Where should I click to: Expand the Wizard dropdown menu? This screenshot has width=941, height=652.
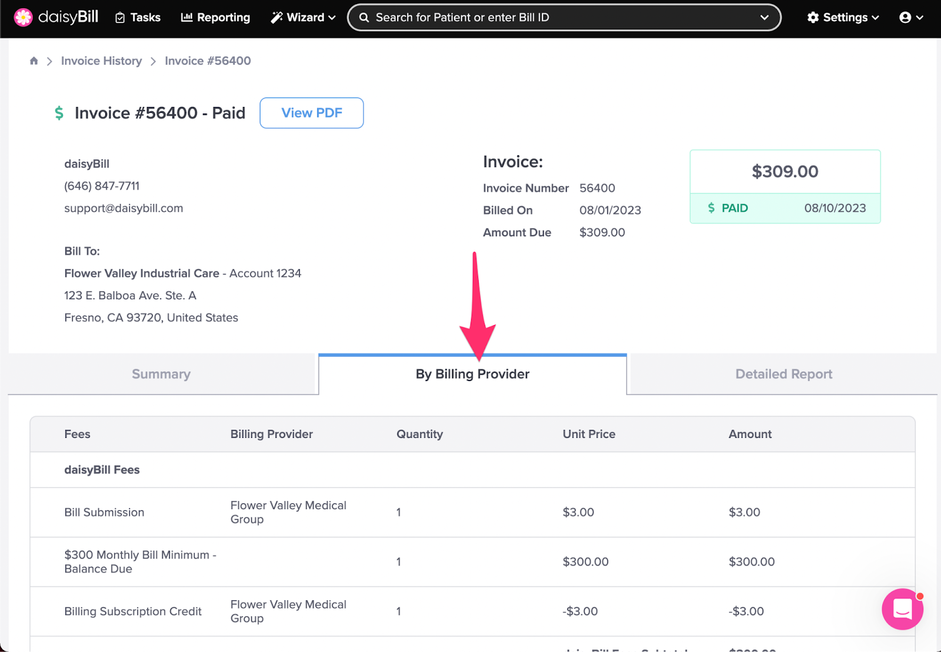303,18
